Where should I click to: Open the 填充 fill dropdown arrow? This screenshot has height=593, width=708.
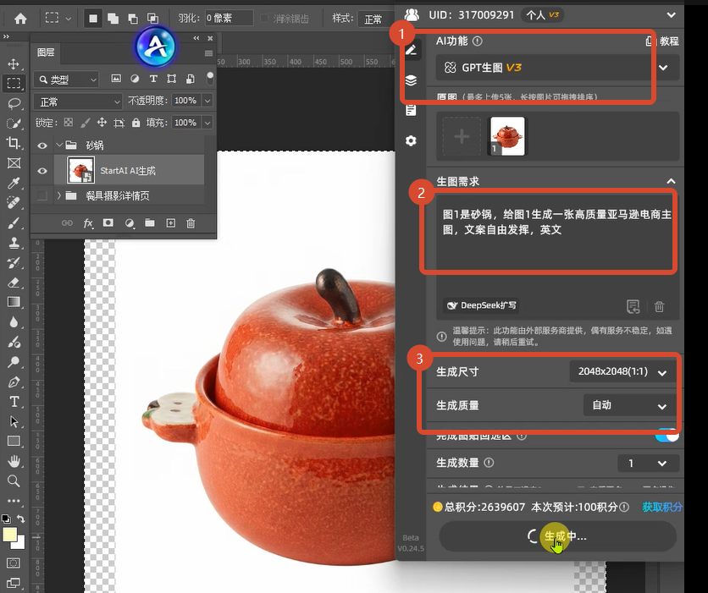pyautogui.click(x=207, y=122)
